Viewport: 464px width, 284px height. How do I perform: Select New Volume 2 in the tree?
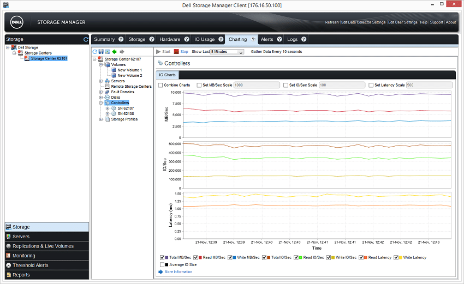129,75
